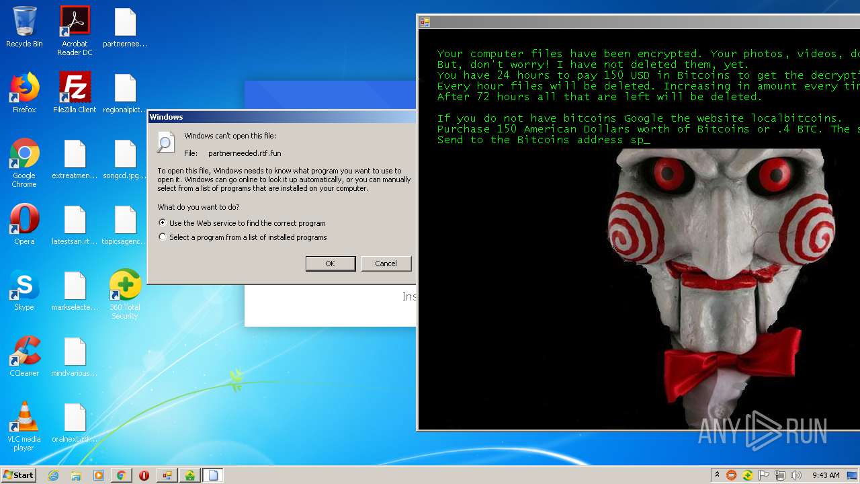Click the Windows dialog title bar
Screen dimensions: 860x484
282,117
